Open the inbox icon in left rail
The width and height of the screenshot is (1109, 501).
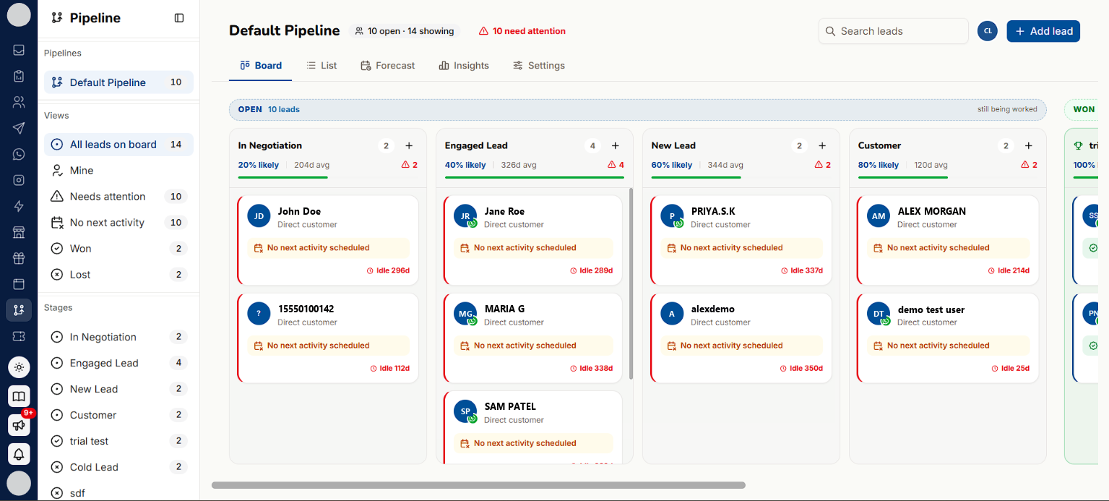19,50
